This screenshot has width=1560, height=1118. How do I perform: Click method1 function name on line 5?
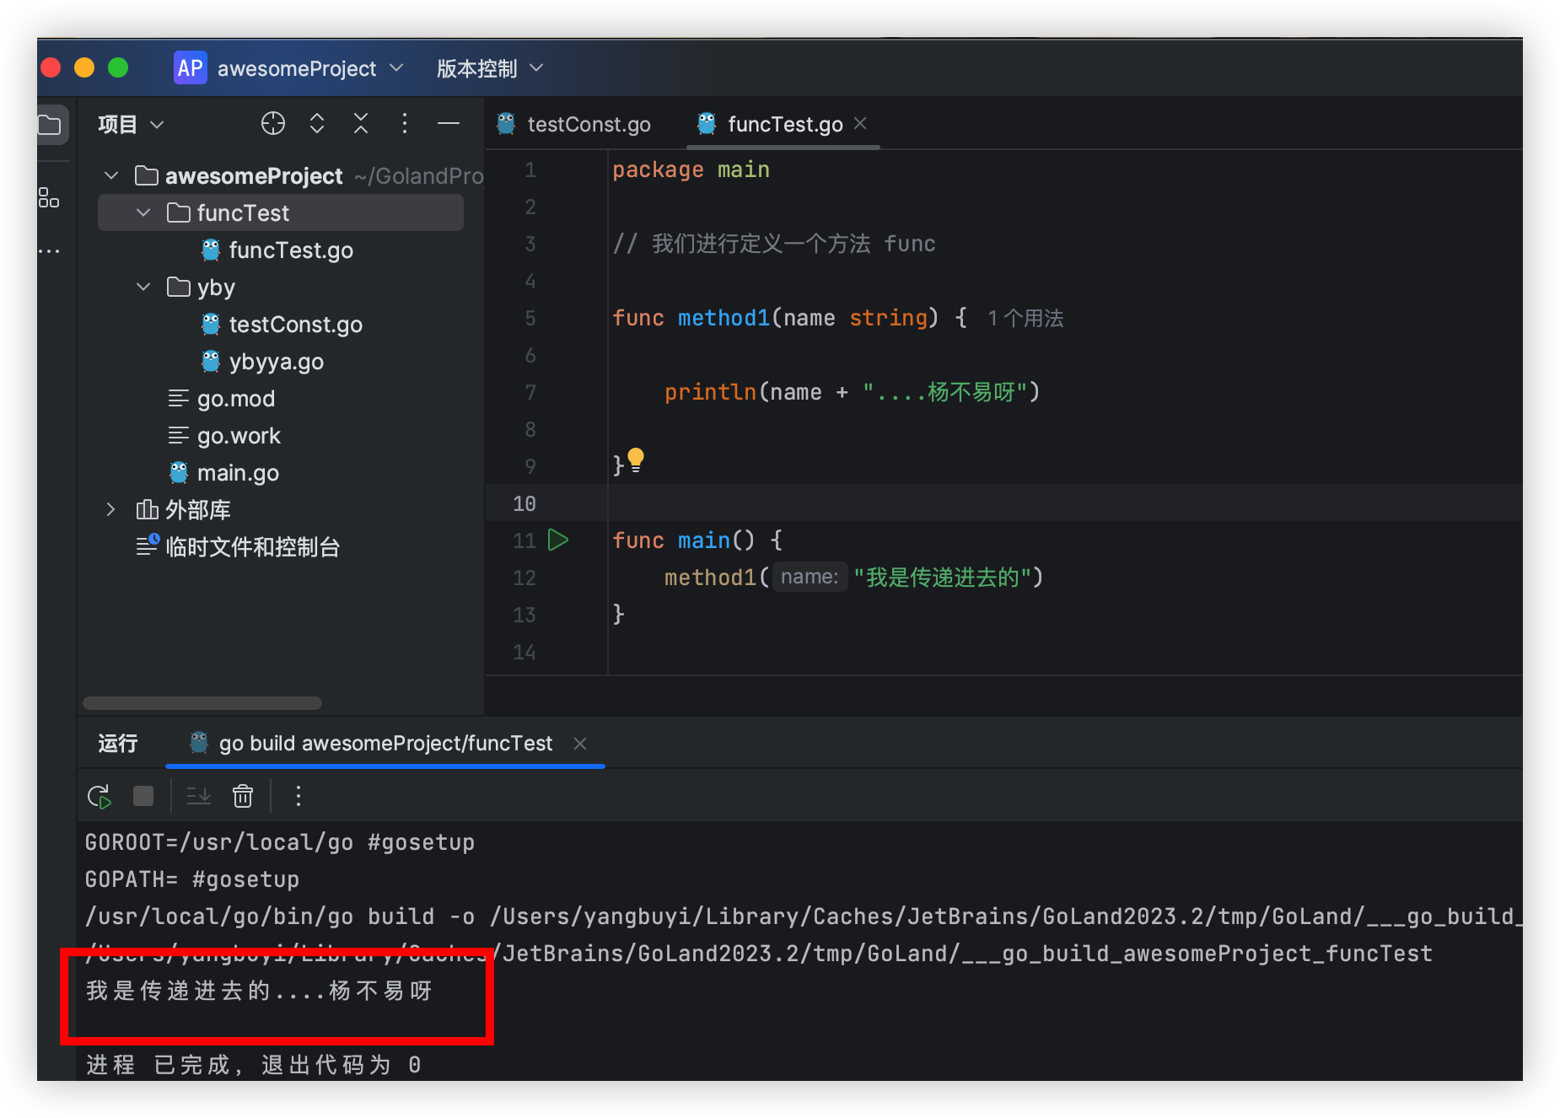(724, 318)
